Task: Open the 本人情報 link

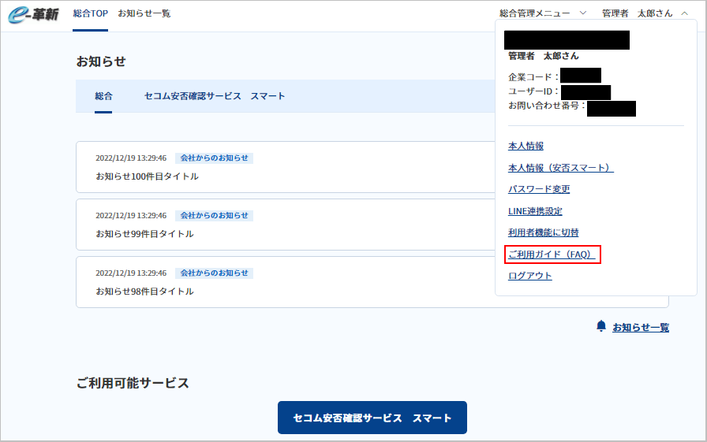Action: point(526,146)
